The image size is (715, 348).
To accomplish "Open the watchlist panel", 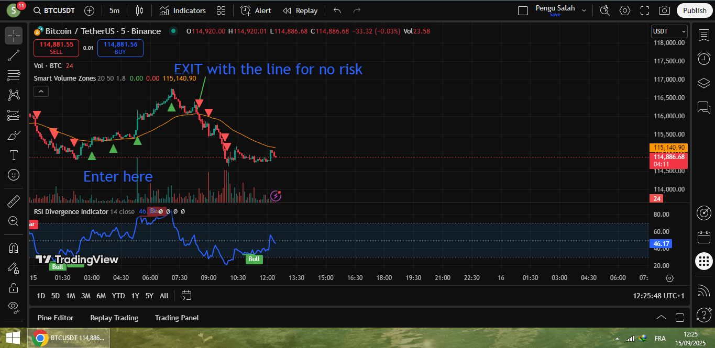I will point(704,36).
